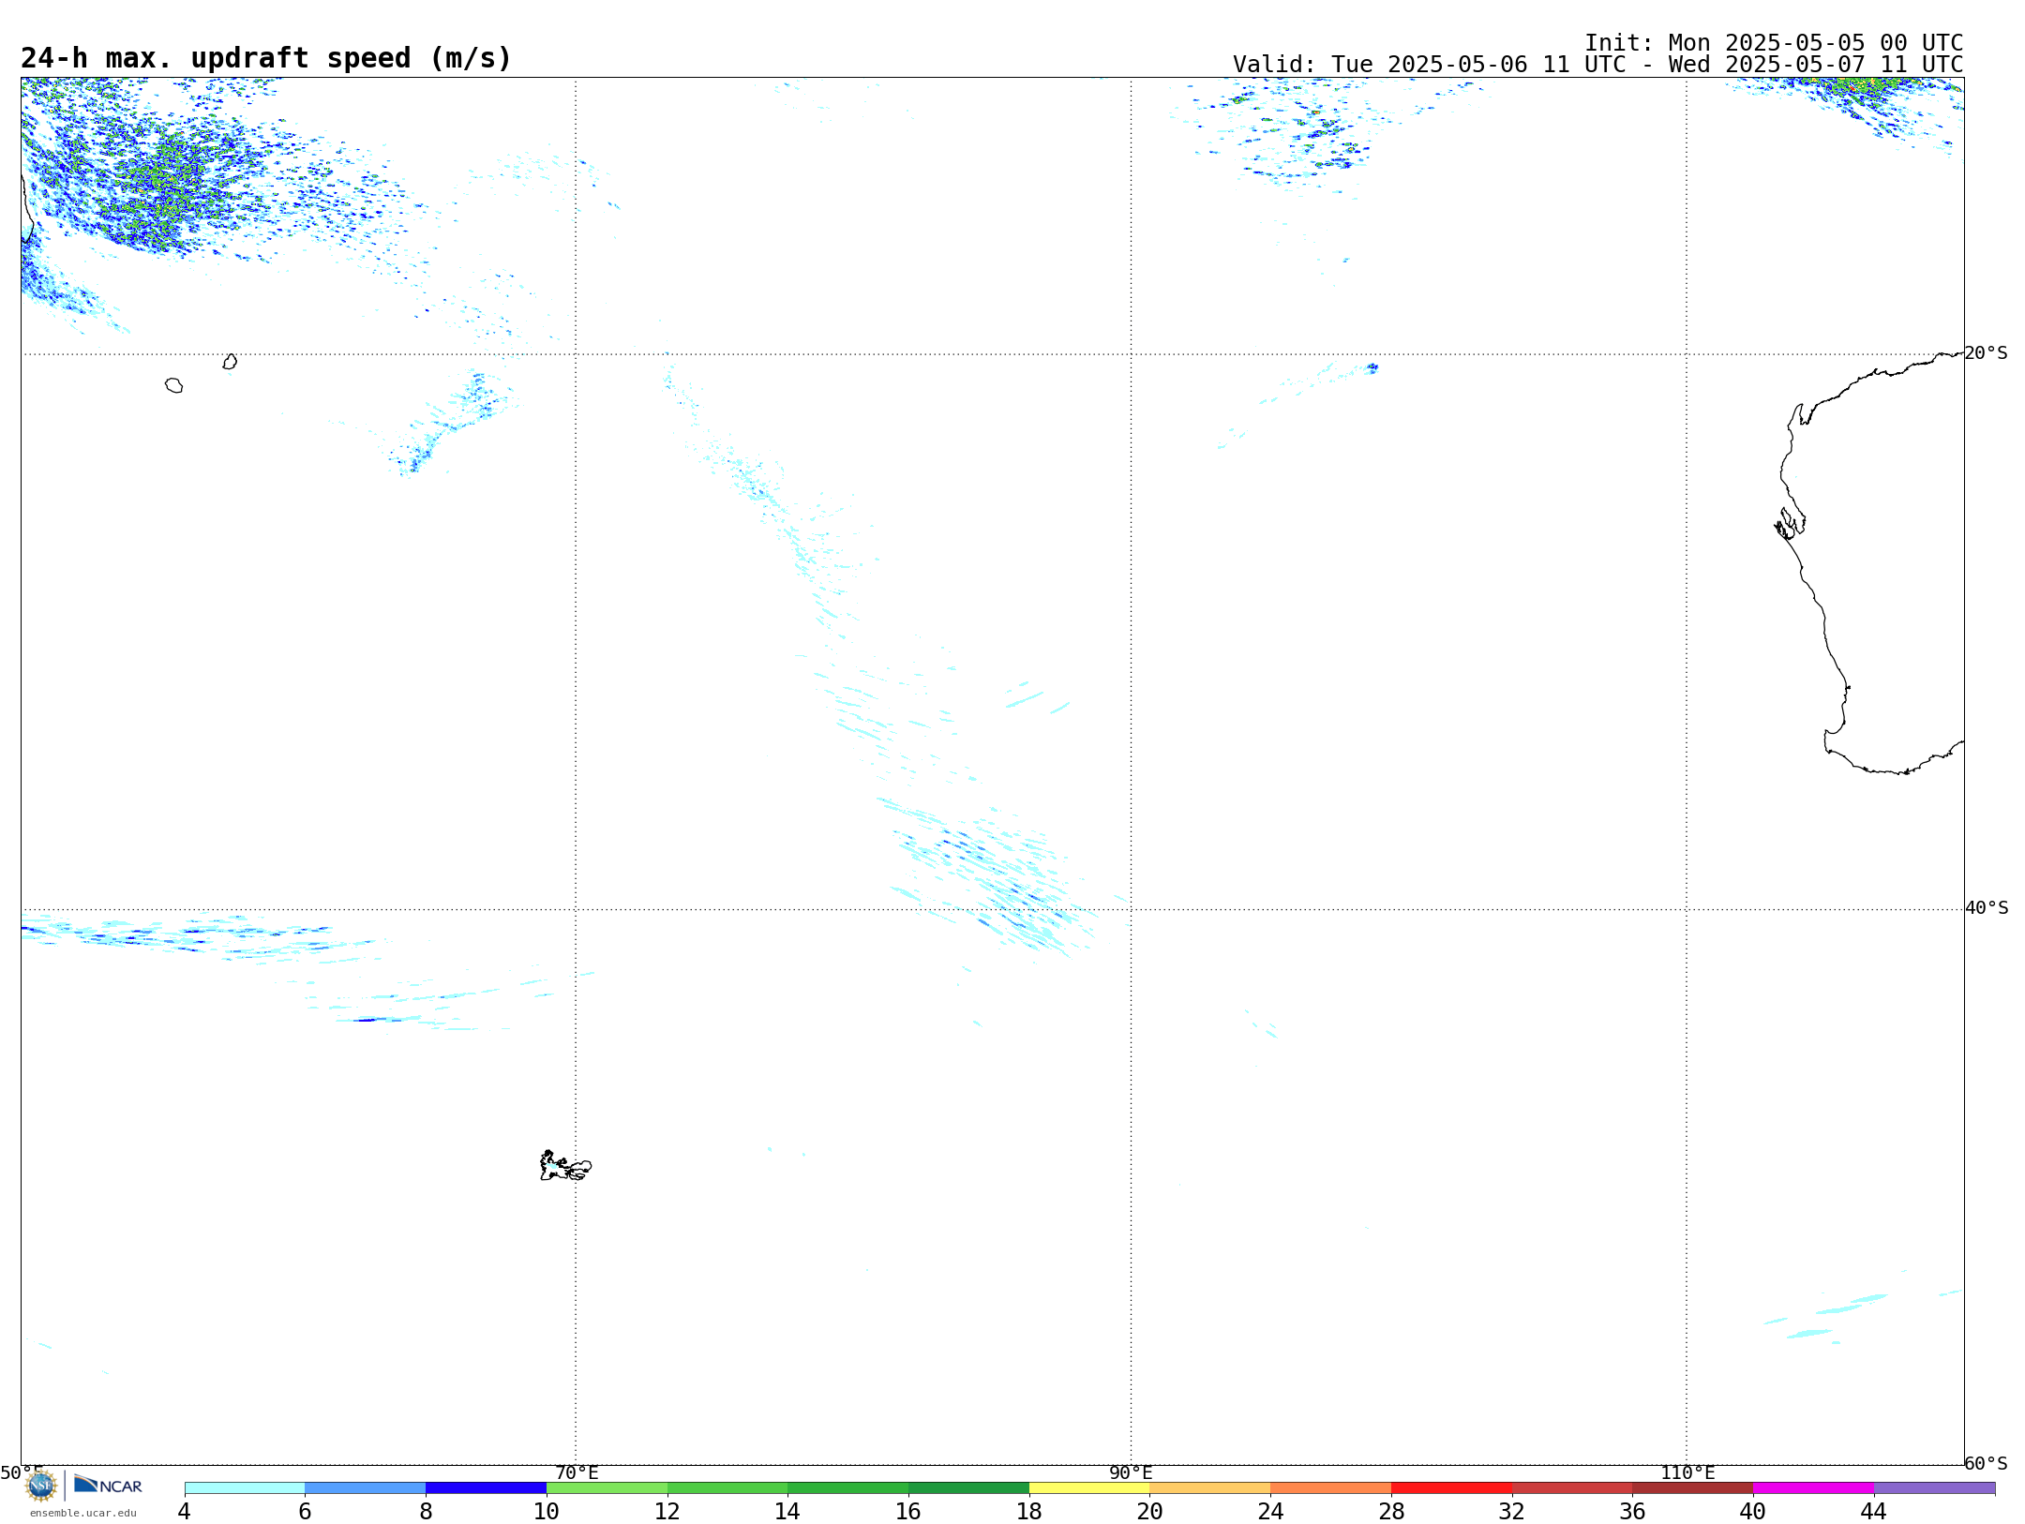Viewport: 2025px width, 1524px height.
Task: Click colorbar tick value 16
Action: point(908,1511)
